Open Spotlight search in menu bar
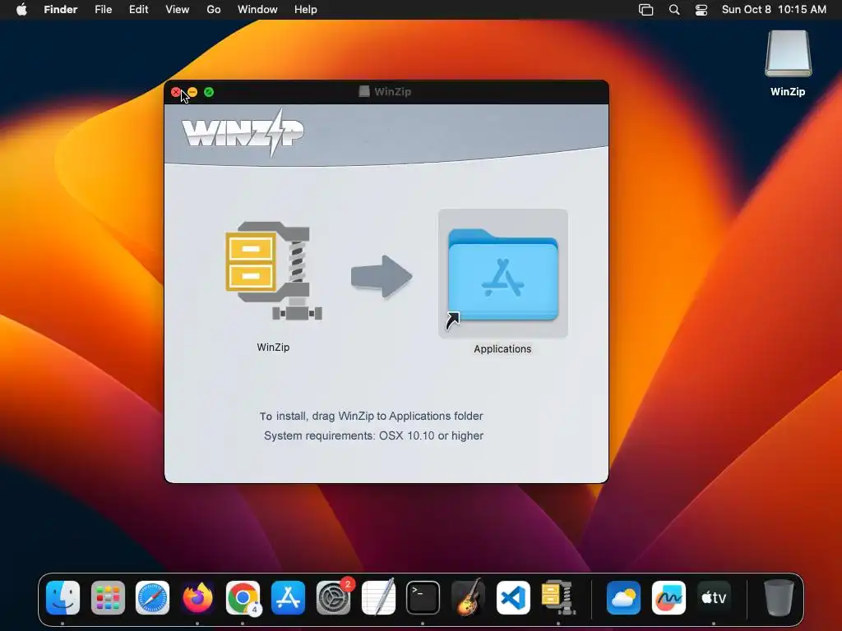The width and height of the screenshot is (842, 631). [x=674, y=10]
